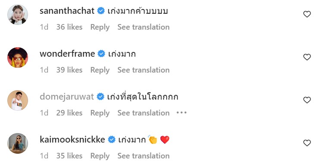Like kaimooksnickke's comment with heart icon
This screenshot has height=161, width=317.
(307, 143)
